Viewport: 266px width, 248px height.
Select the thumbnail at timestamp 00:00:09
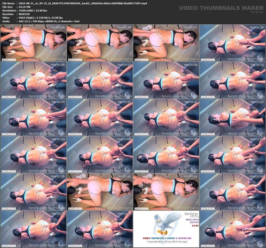tap(33, 43)
